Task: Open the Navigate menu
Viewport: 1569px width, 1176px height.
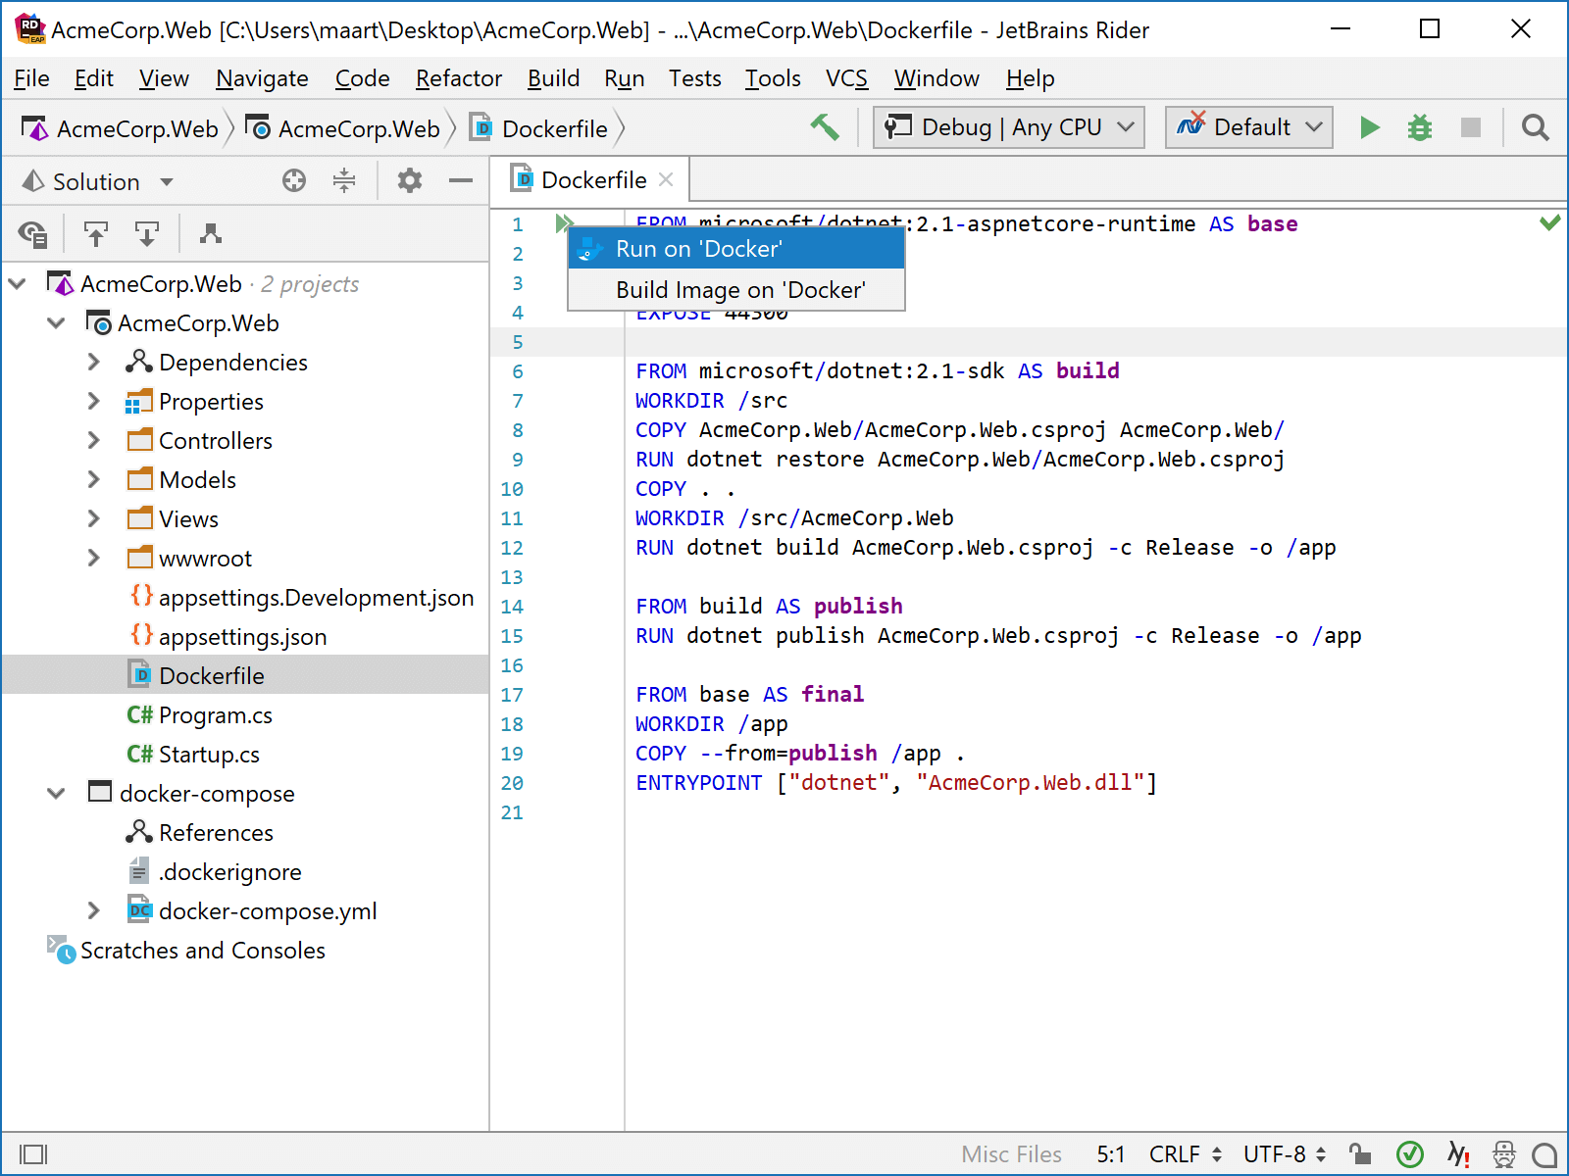Action: coord(262,78)
